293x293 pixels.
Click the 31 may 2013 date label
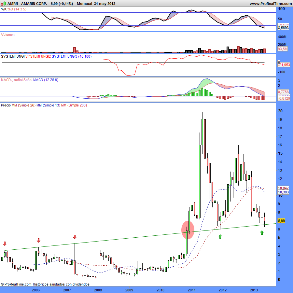point(105,4)
